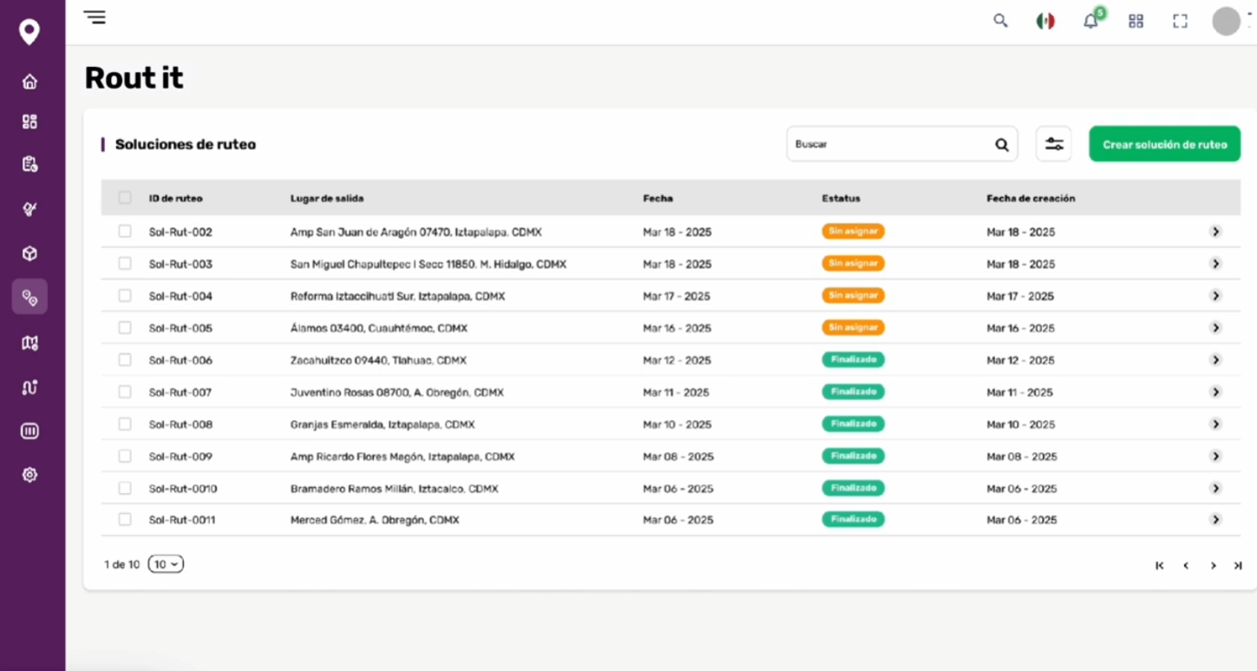Toggle the select-all header checkbox
Screen dimensions: 1257x671
coord(125,198)
